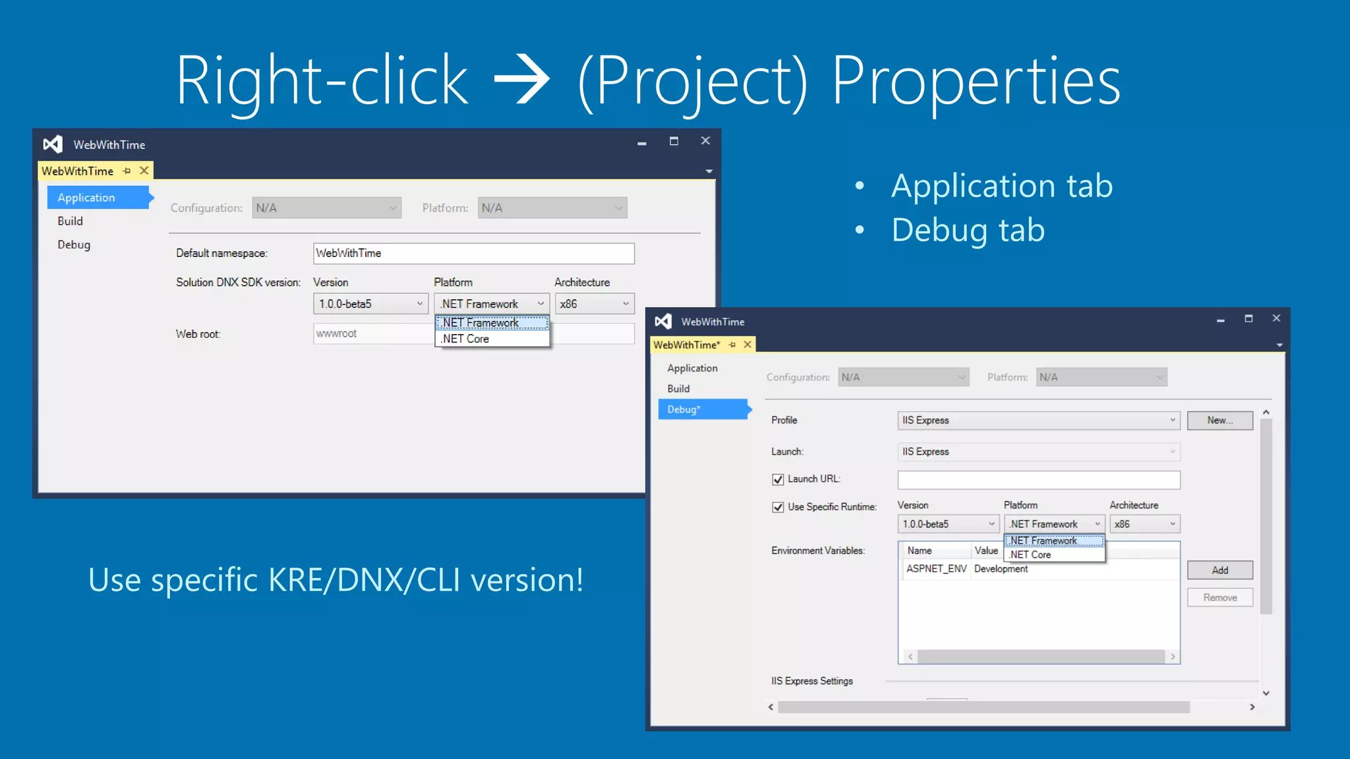Open SDK Version 1.0.0-beta5 dropdown

pos(370,304)
